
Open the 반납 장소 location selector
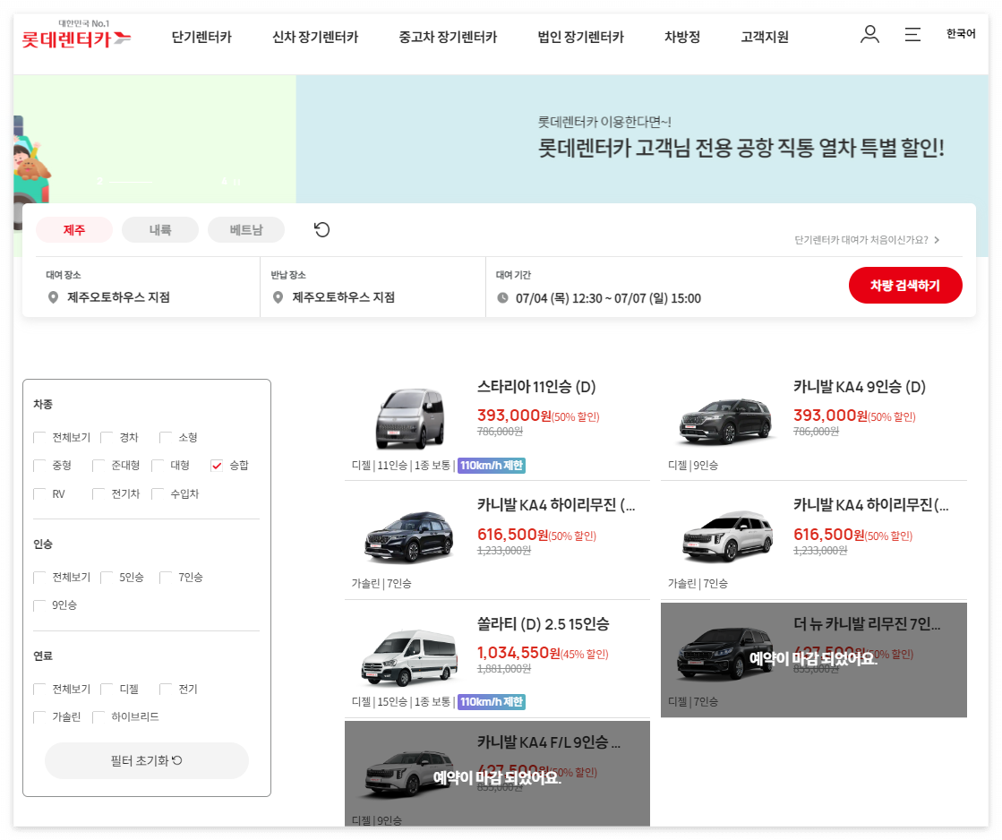coord(373,287)
